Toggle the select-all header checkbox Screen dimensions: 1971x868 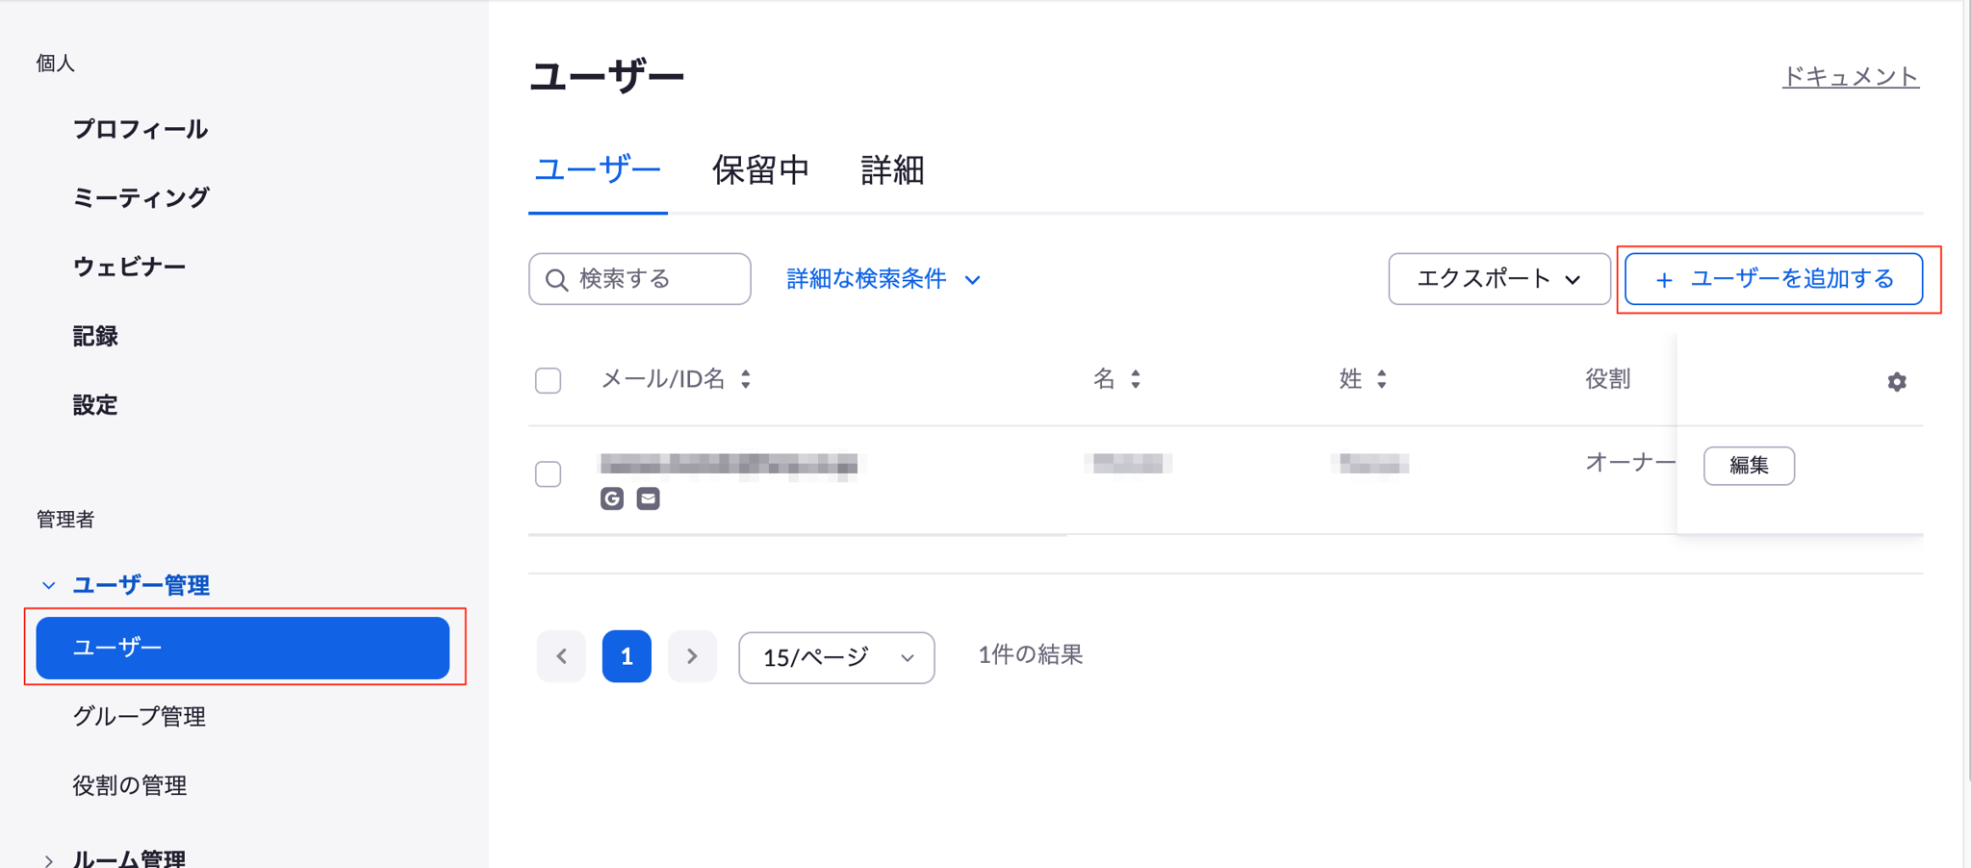click(x=549, y=380)
